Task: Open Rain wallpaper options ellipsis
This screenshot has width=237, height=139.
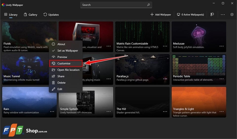Action: (x=52, y=112)
